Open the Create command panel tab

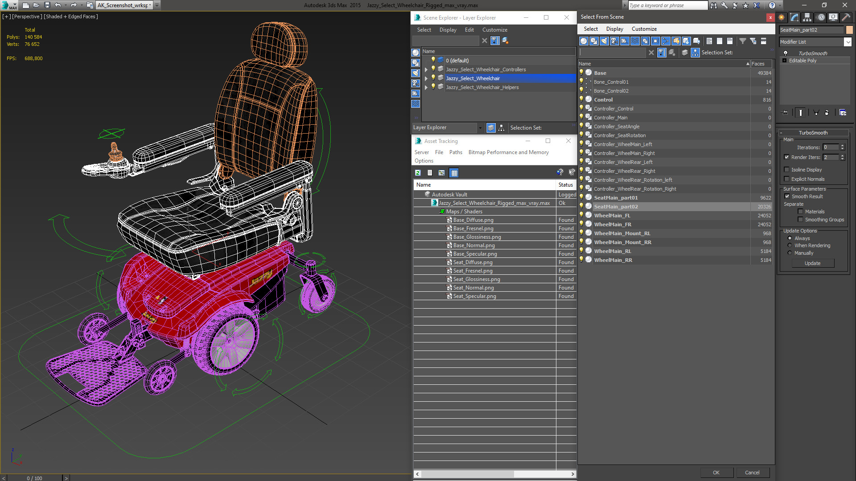[x=782, y=17]
